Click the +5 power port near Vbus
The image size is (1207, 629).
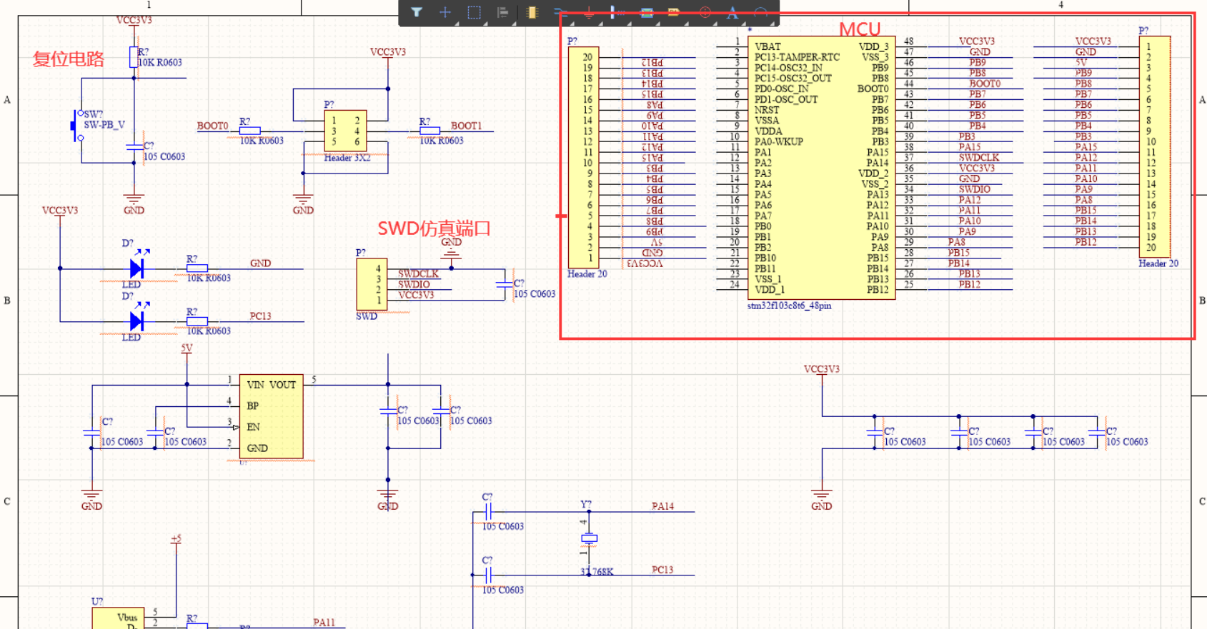coord(176,539)
